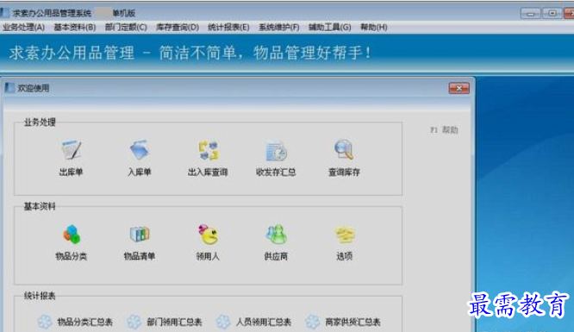This screenshot has width=574, height=332.
Task: Click the 出库单 text label
Action: (71, 172)
